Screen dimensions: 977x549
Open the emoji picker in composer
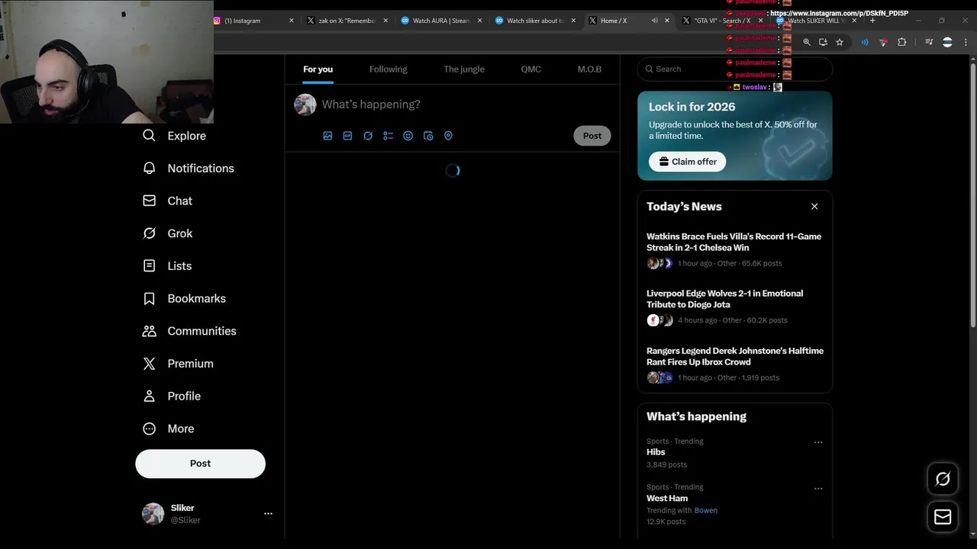coord(408,136)
